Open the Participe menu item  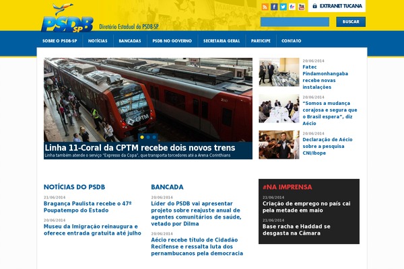pyautogui.click(x=261, y=40)
